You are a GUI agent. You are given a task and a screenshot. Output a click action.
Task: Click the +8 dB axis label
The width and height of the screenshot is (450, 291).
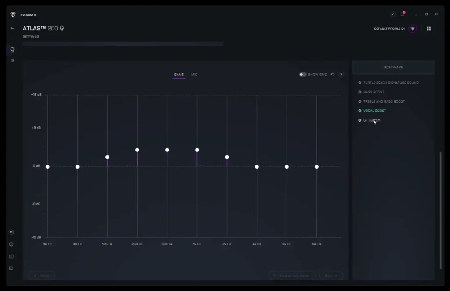[36, 128]
